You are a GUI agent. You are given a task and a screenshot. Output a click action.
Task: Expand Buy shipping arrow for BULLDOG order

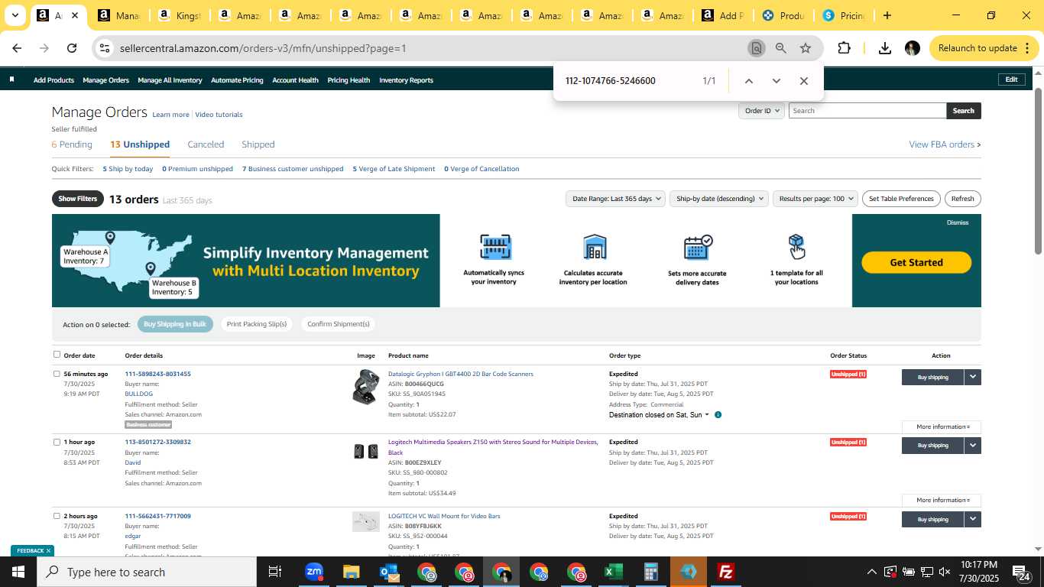point(972,377)
